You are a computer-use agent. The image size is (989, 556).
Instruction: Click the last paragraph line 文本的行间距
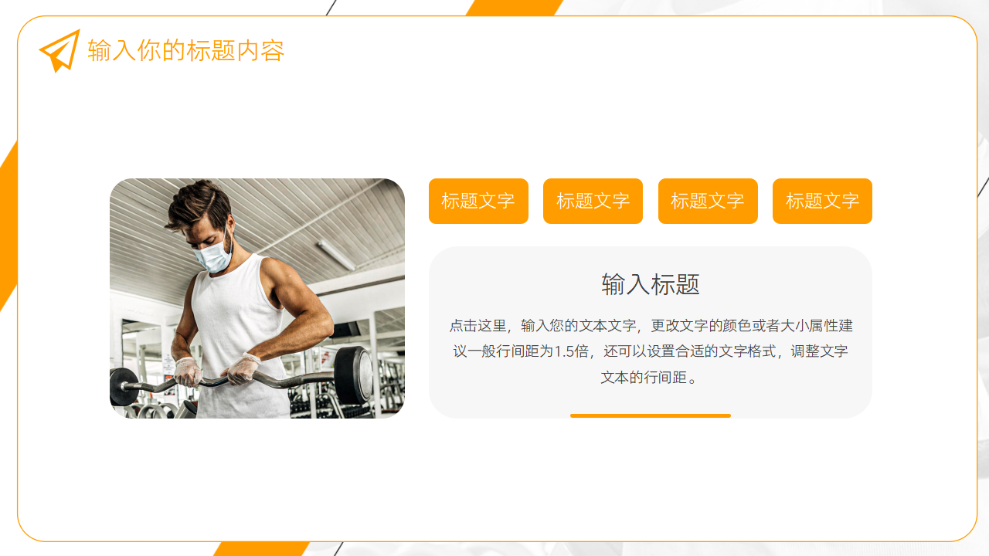point(651,378)
